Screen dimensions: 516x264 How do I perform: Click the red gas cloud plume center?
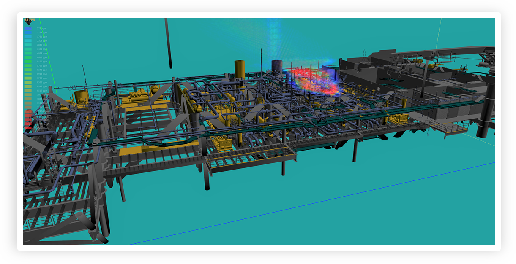click(312, 78)
